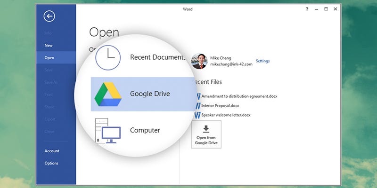
Task: Click the Open from Google Drive label
Action: pos(206,140)
